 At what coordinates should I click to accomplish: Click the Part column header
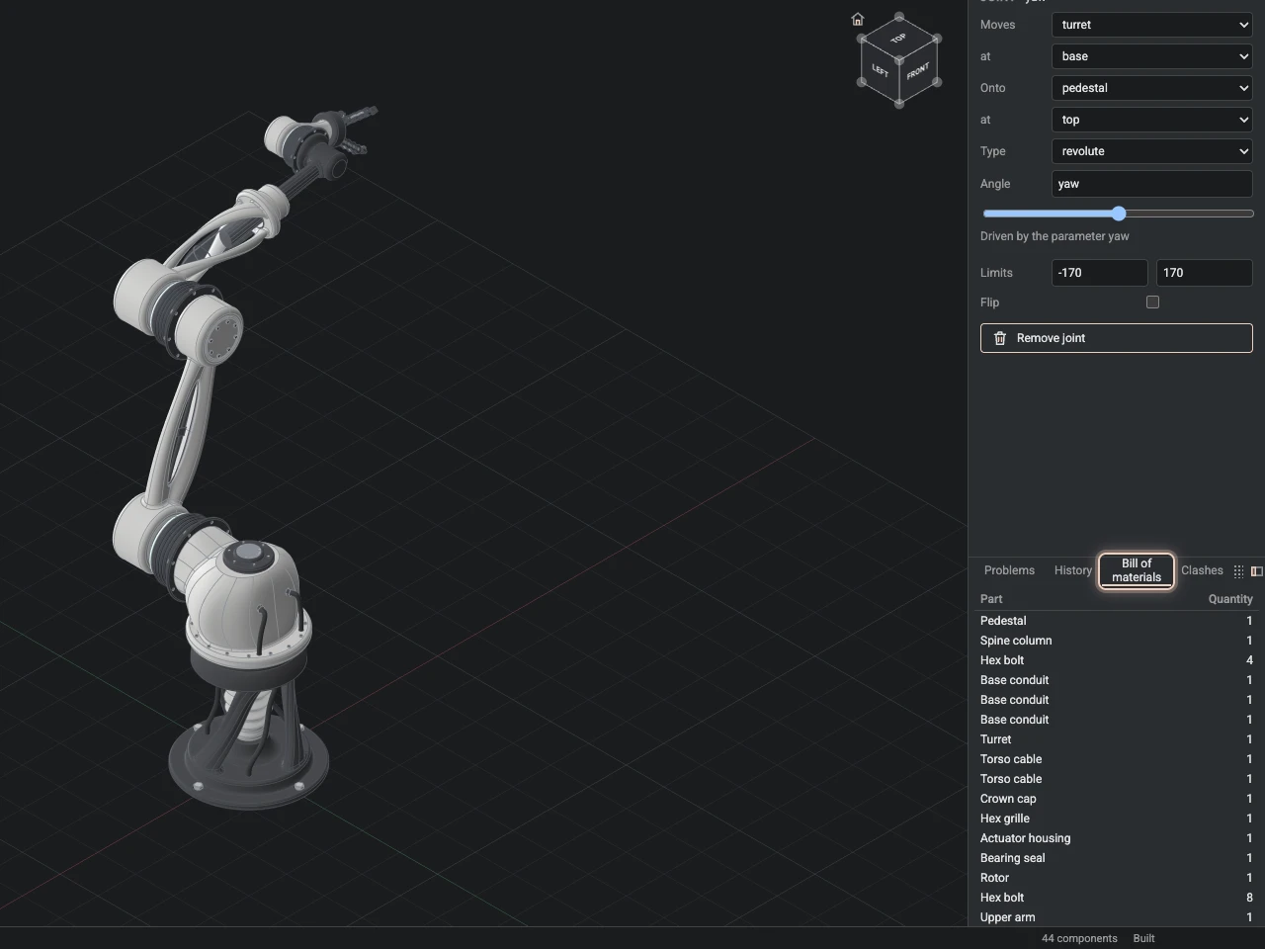point(991,599)
